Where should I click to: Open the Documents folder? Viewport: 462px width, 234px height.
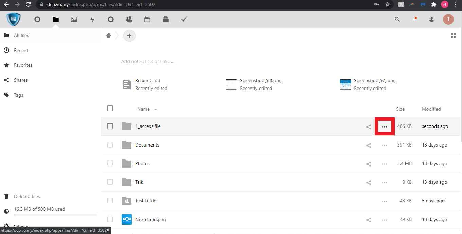147,145
